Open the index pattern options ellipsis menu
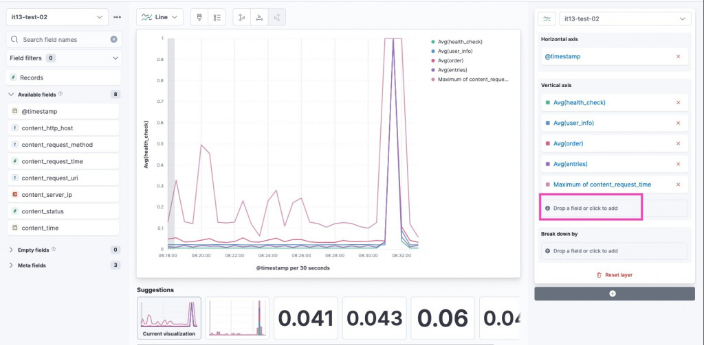This screenshot has width=704, height=345. click(117, 17)
